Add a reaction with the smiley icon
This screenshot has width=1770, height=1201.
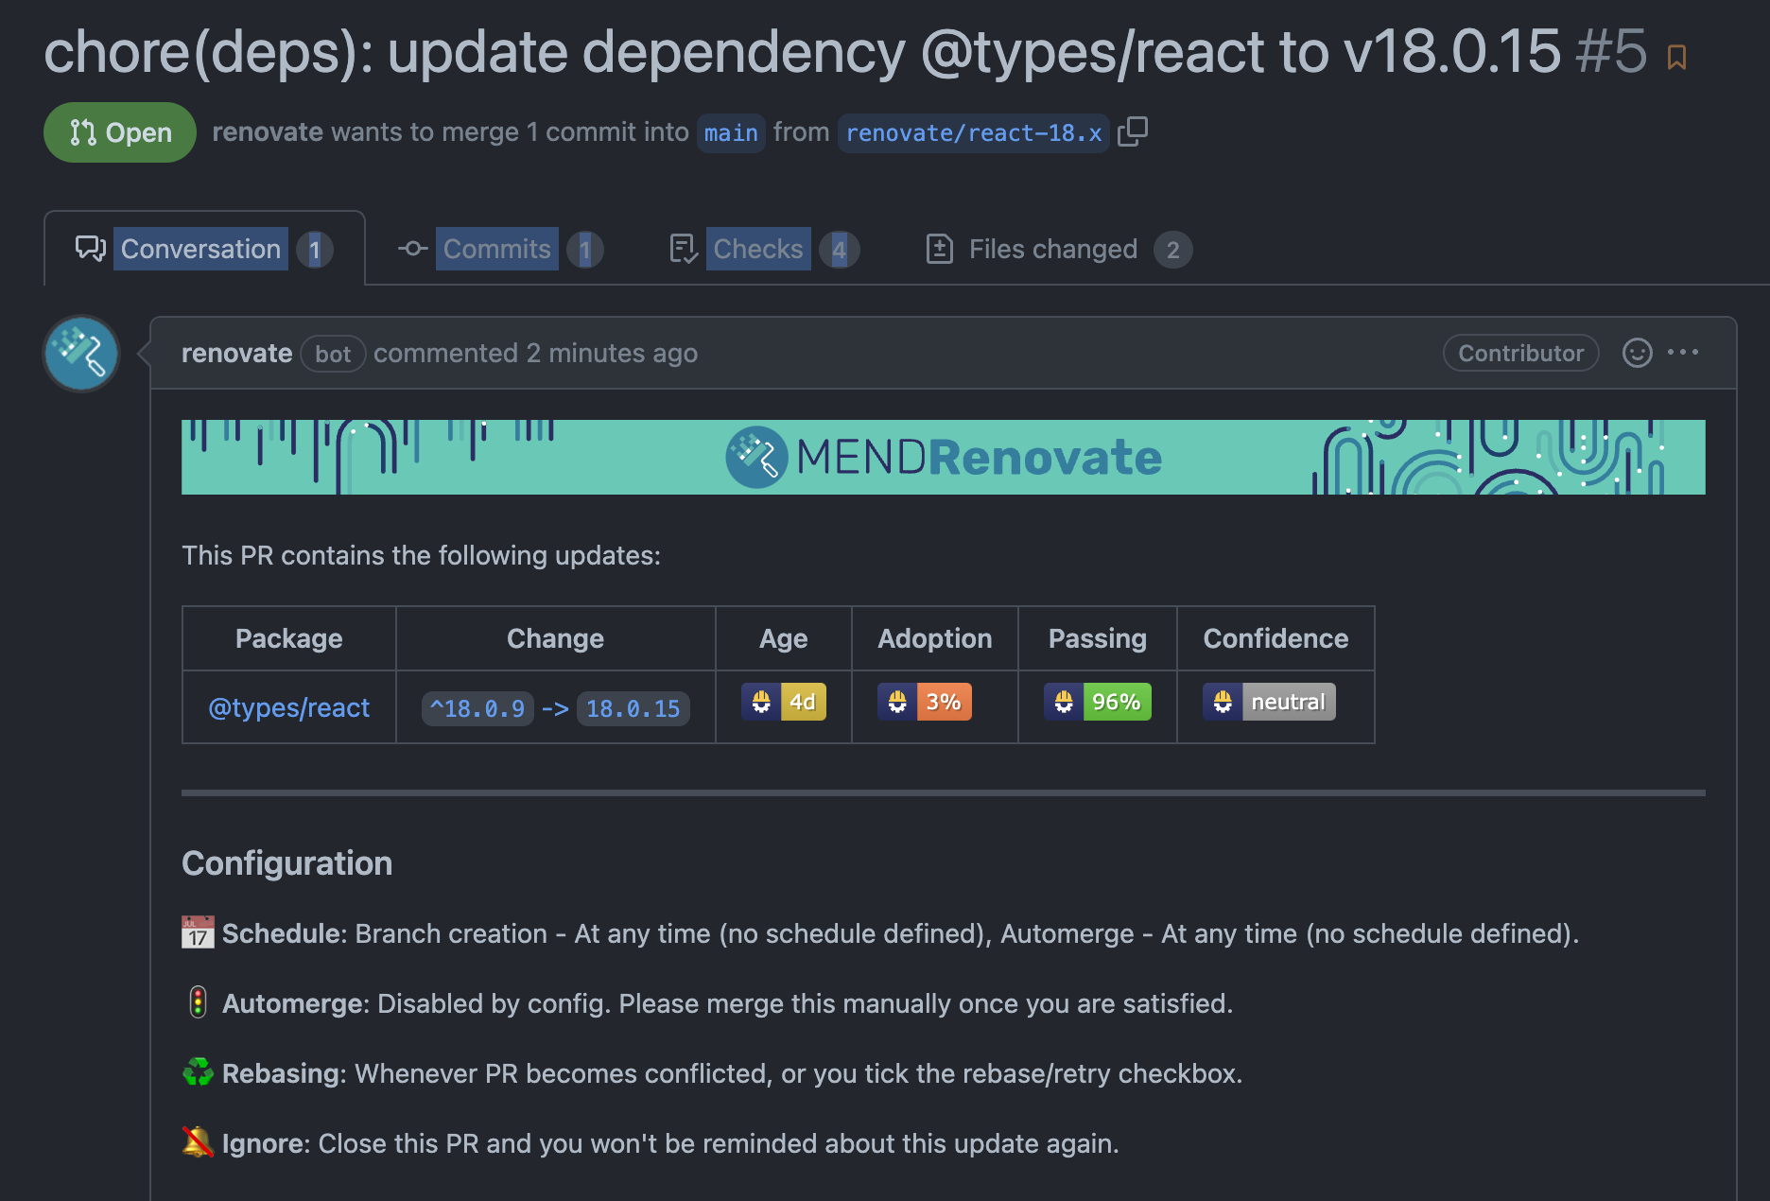click(1637, 353)
